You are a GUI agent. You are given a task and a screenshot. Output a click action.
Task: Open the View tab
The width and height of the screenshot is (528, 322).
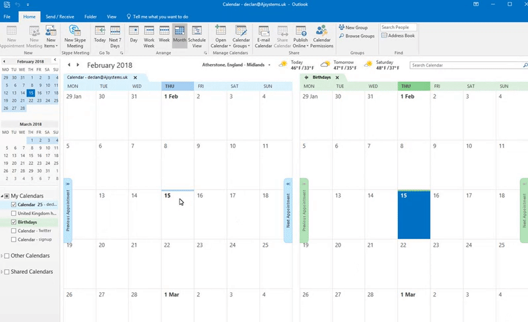point(112,16)
